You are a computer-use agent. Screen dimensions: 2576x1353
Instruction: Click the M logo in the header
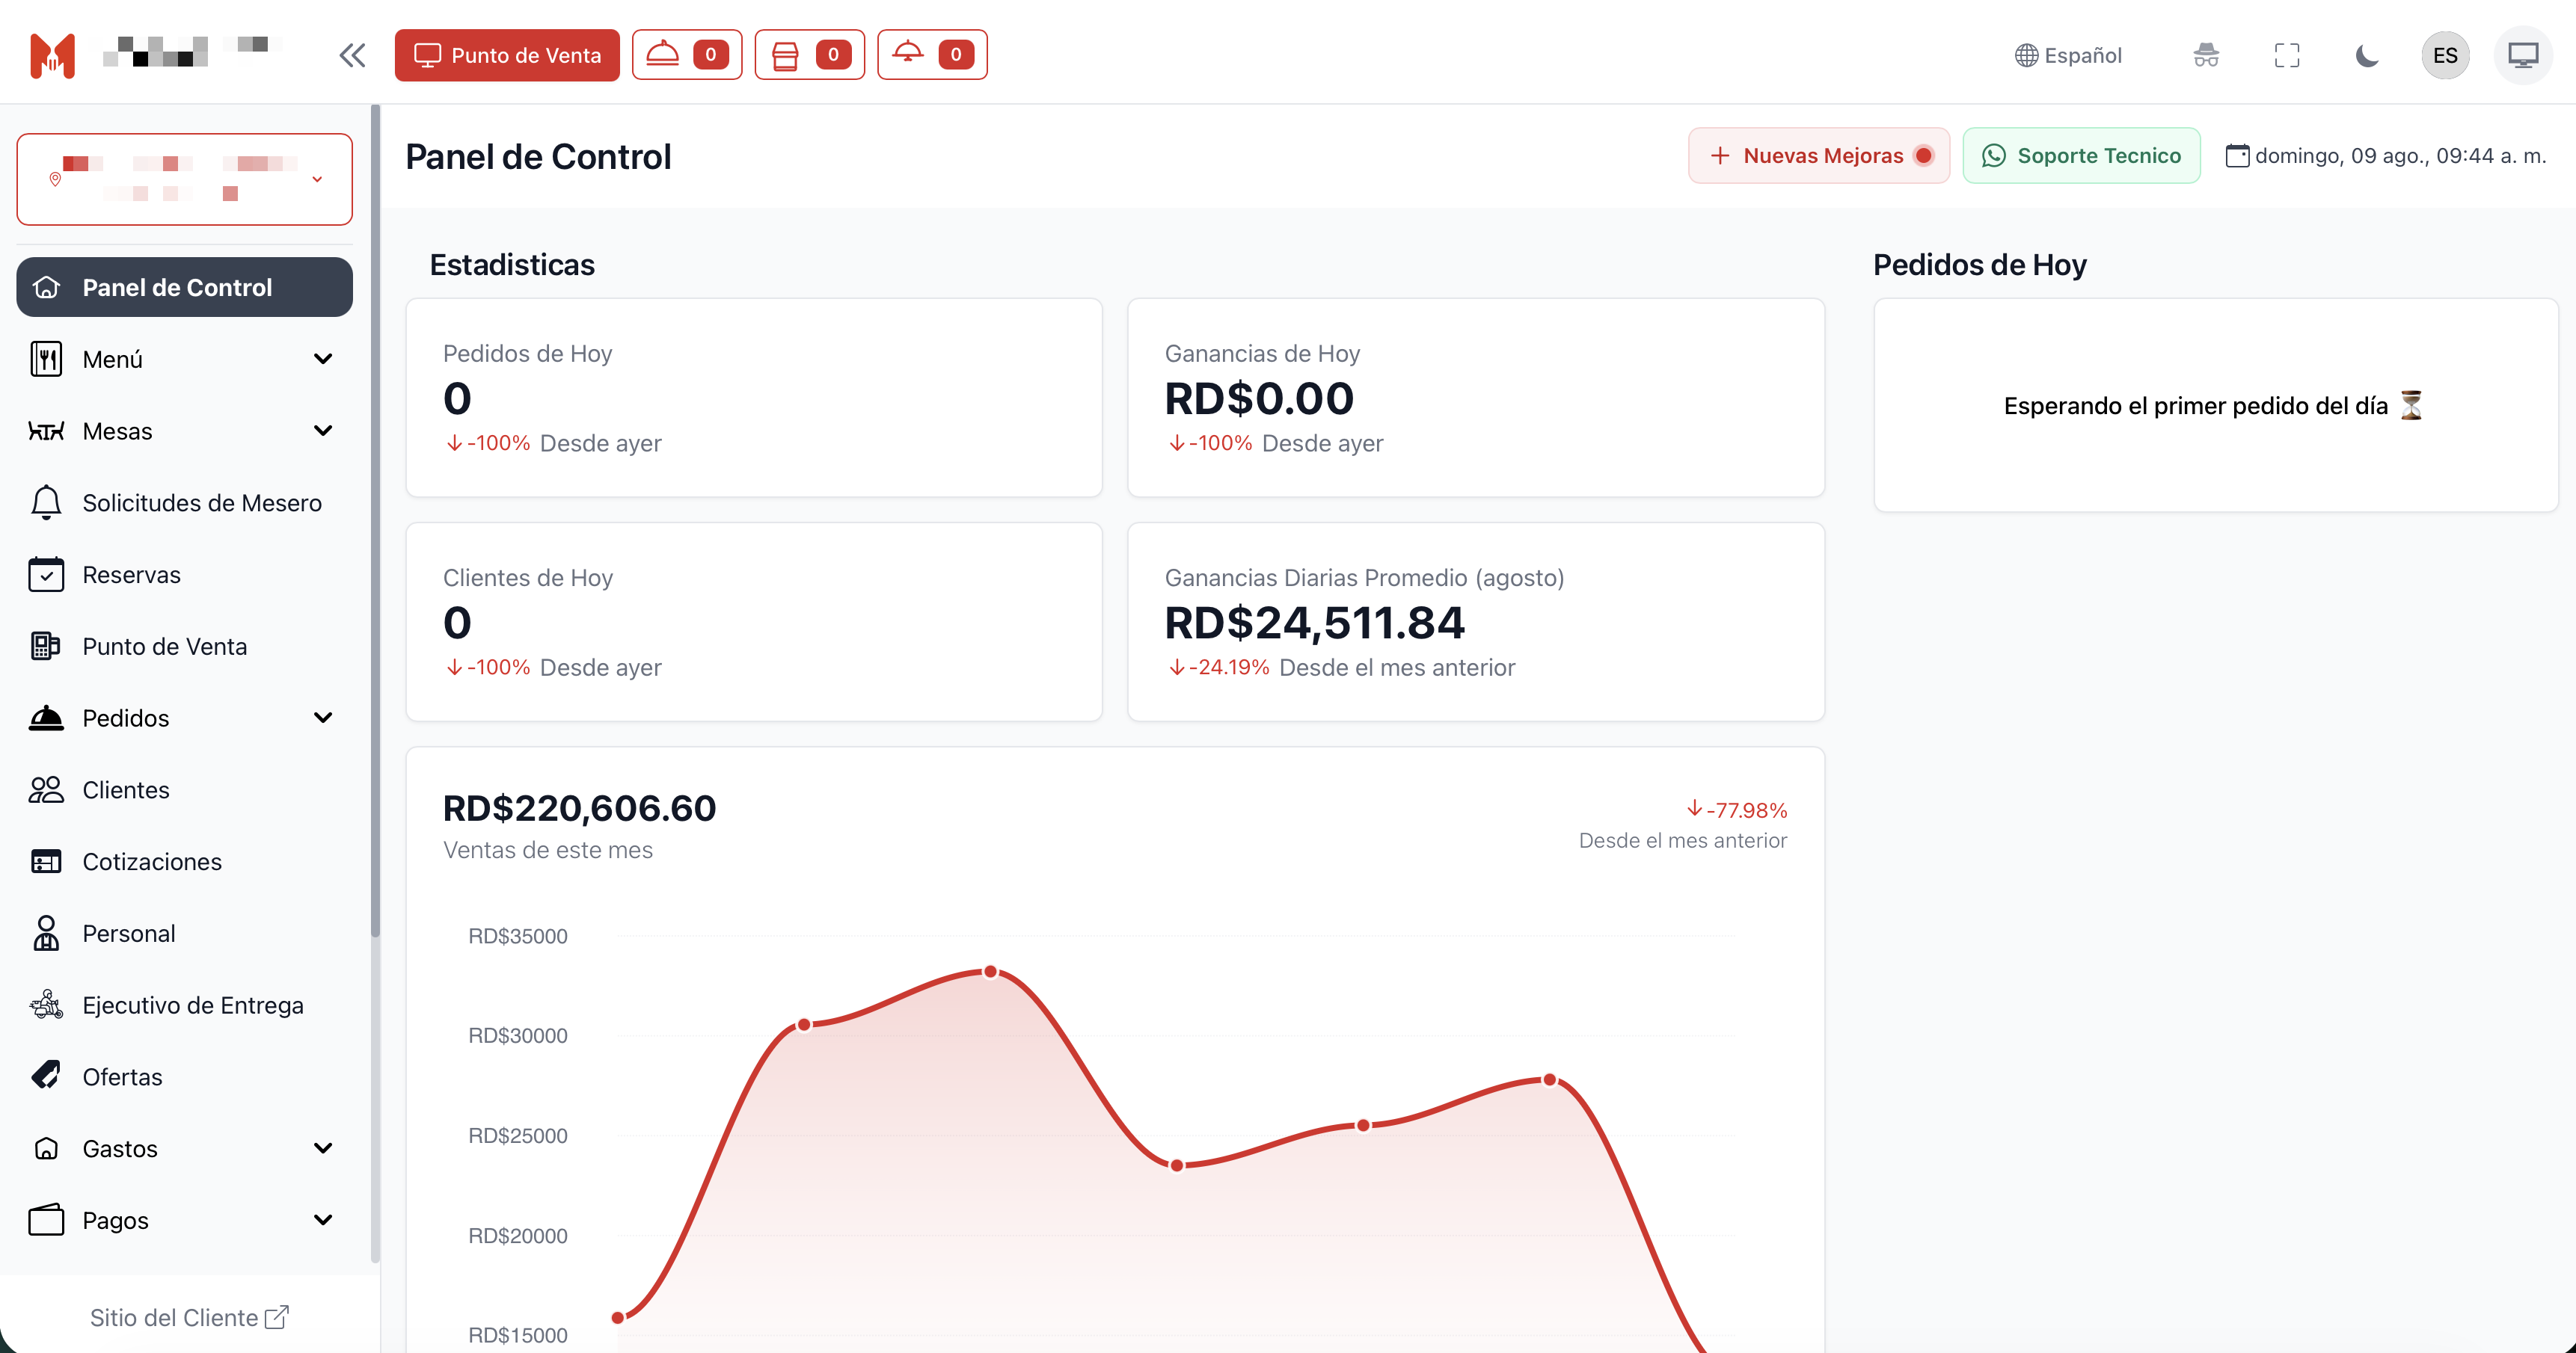52,55
